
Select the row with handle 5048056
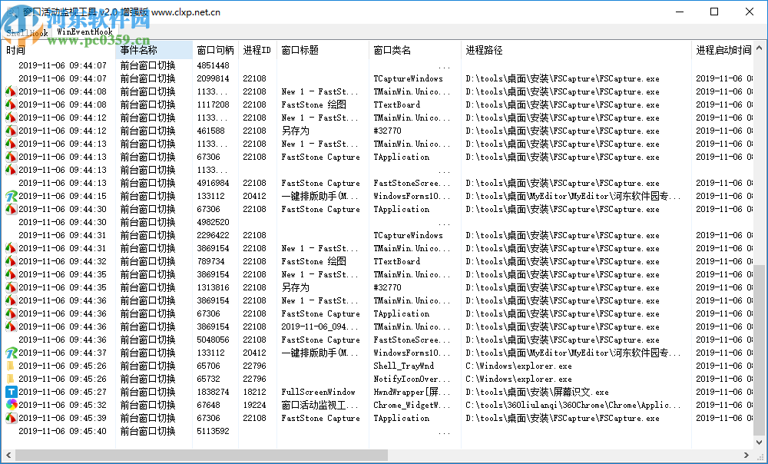(377, 340)
